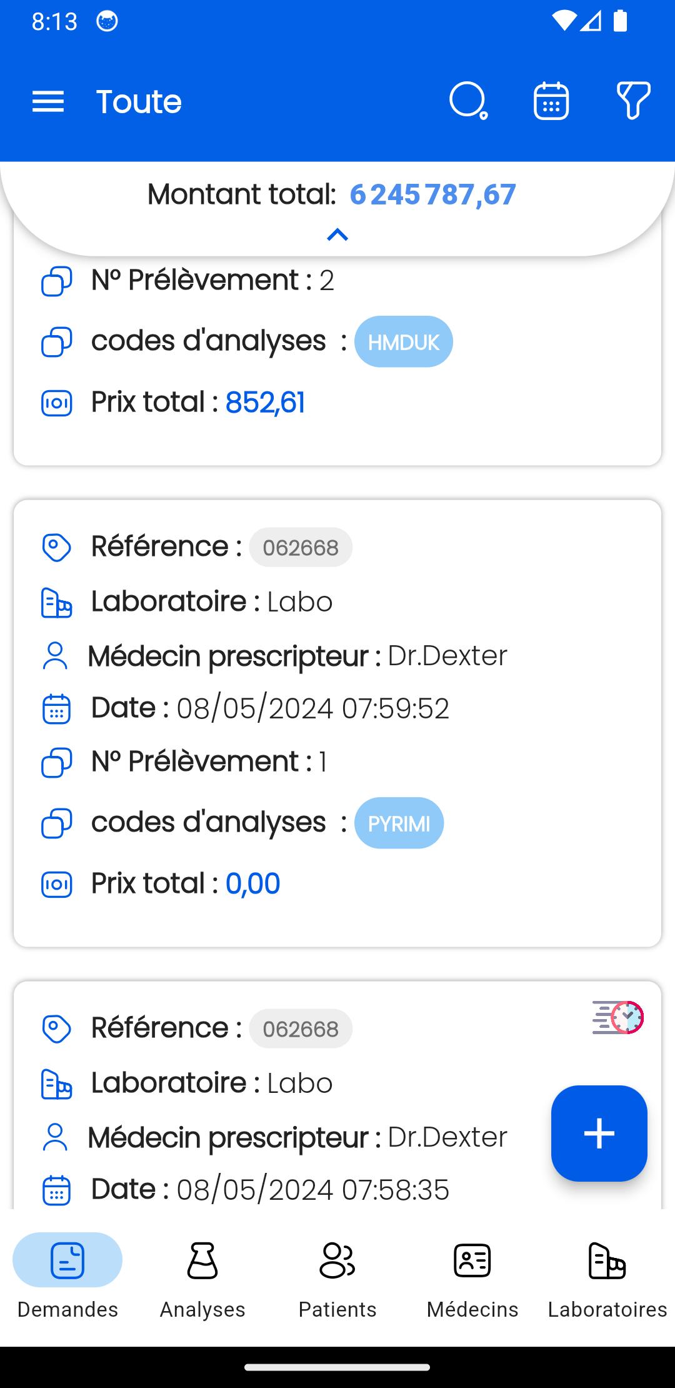Tap the Montant total 6 245 787,67 value
The image size is (675, 1388).
point(432,194)
